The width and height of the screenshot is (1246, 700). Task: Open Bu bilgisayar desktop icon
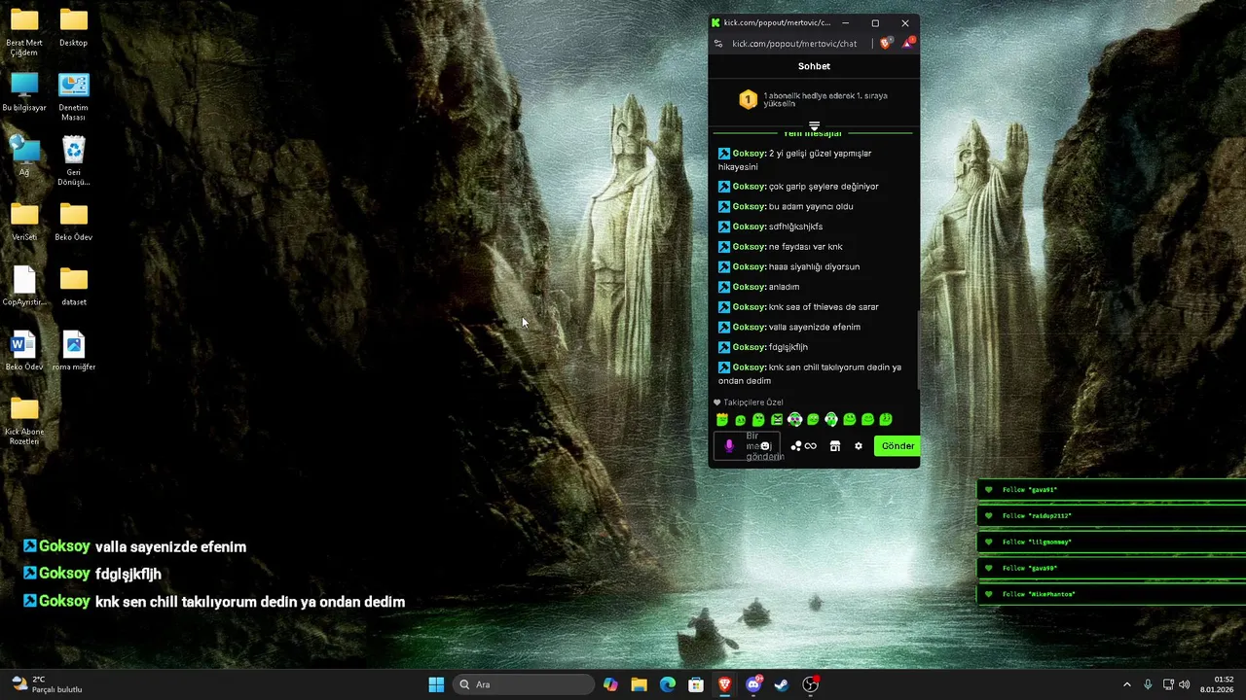(24, 92)
